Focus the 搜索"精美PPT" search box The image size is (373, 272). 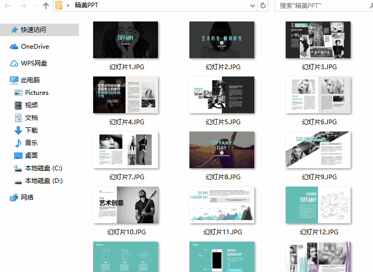pos(324,5)
